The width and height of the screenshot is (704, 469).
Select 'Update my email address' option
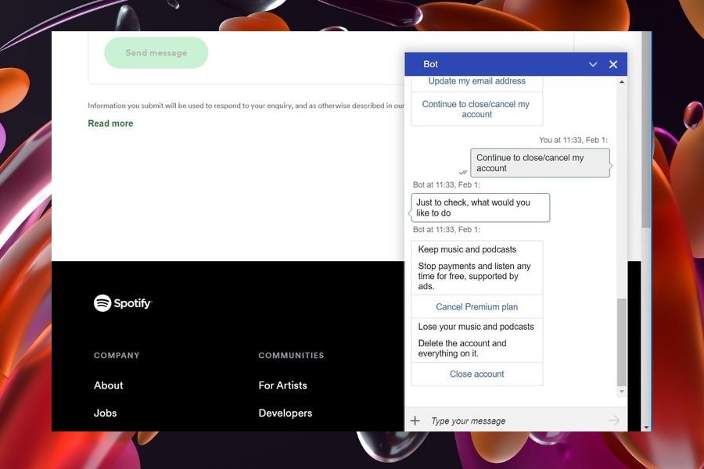click(477, 81)
